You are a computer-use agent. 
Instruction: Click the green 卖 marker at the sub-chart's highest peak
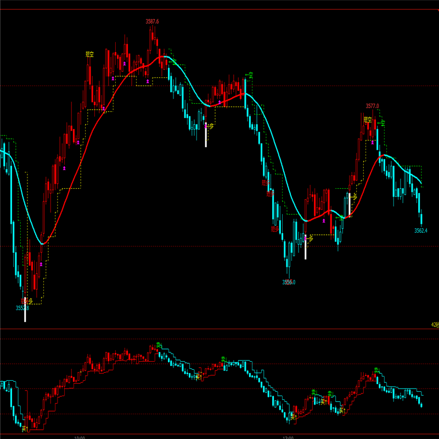click(159, 345)
